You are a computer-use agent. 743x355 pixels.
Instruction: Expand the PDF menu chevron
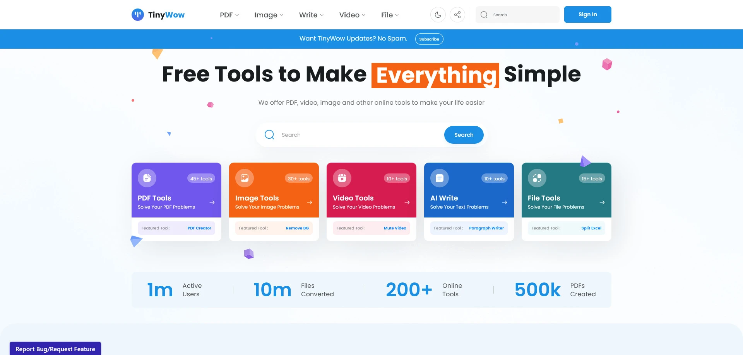pyautogui.click(x=237, y=15)
